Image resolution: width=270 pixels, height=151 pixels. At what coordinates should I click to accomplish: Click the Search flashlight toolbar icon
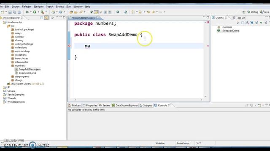(x=81, y=12)
